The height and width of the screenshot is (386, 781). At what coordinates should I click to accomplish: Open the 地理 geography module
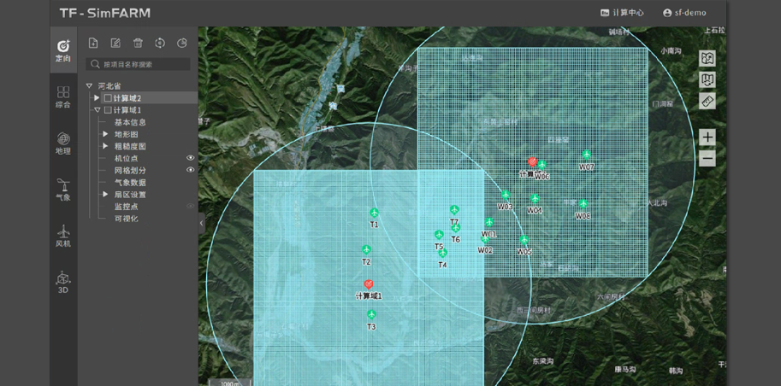click(63, 143)
